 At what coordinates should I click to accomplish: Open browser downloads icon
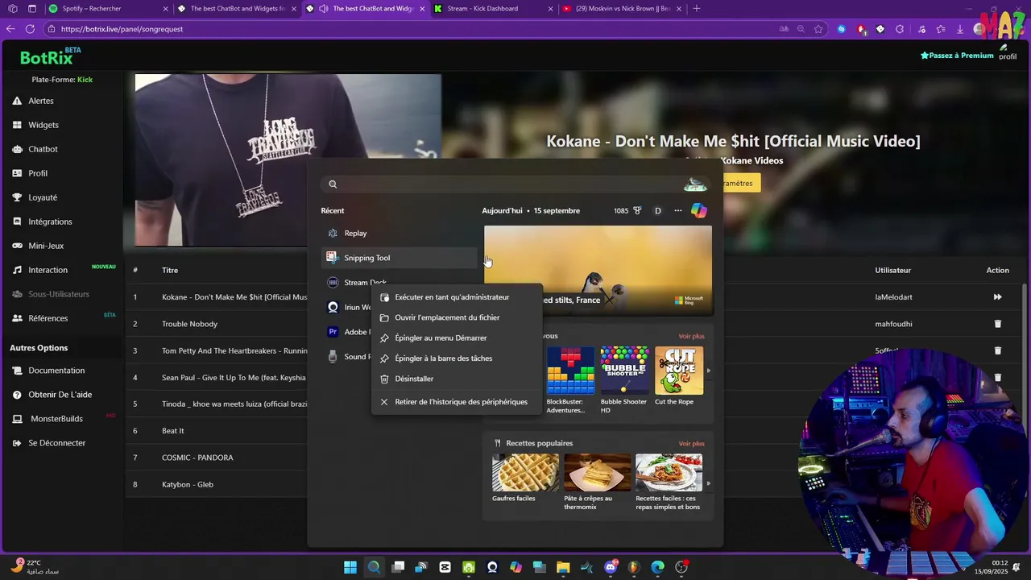[x=960, y=29]
